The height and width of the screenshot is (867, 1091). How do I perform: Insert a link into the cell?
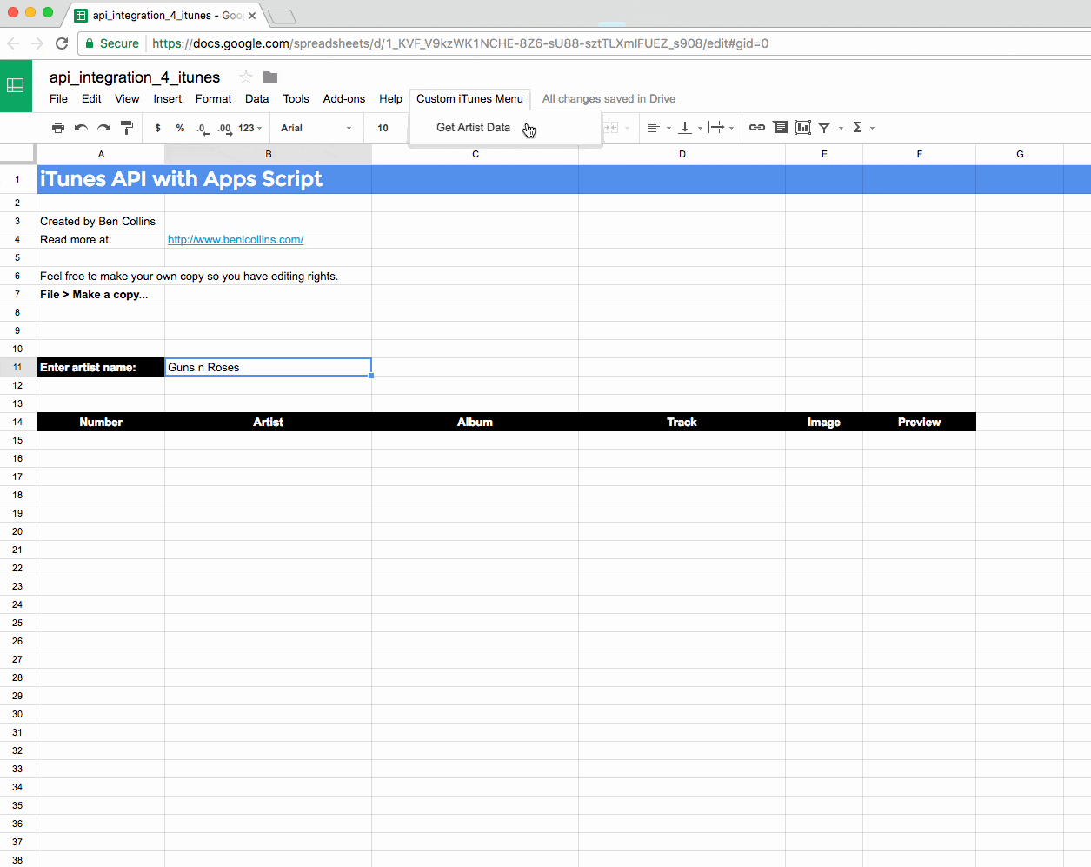[x=755, y=127]
